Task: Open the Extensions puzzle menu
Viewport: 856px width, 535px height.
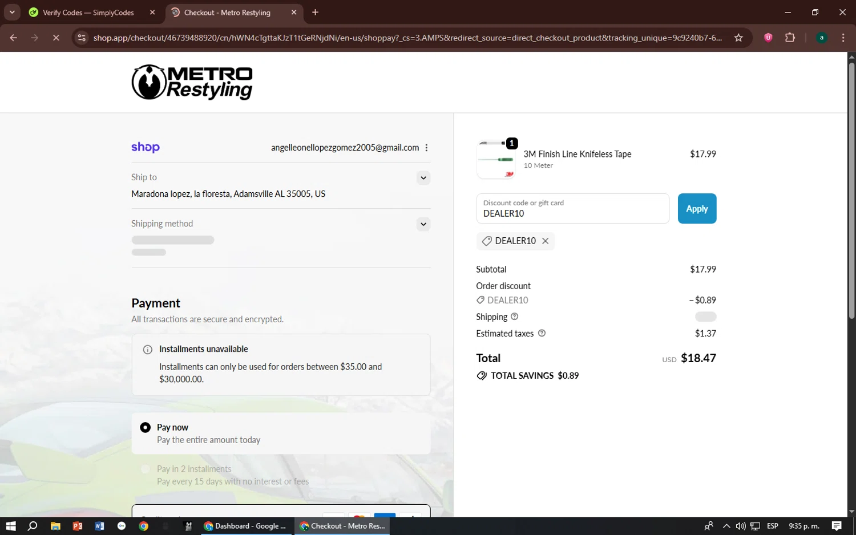Action: [x=790, y=38]
